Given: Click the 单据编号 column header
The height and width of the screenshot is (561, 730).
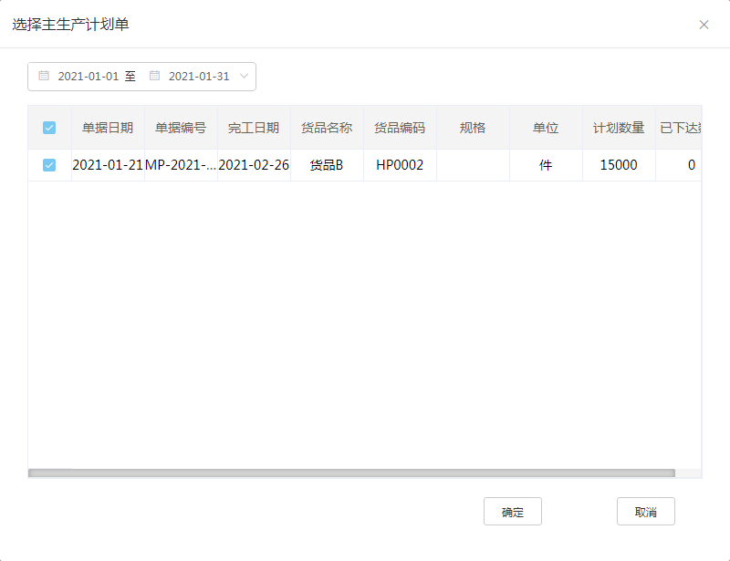Looking at the screenshot, I should [x=181, y=128].
